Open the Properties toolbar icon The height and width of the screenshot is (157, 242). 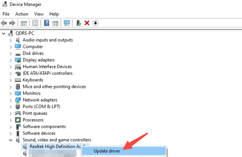pos(35,23)
